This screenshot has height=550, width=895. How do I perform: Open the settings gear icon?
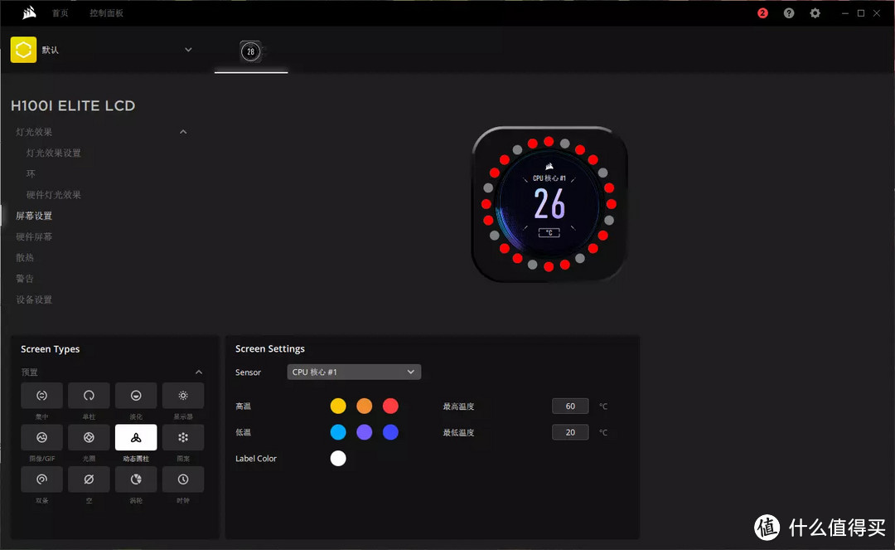pyautogui.click(x=815, y=12)
